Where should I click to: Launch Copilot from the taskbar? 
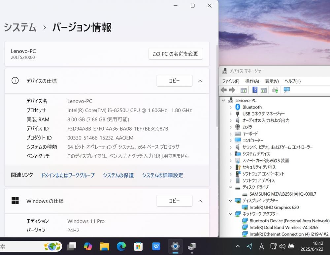pyautogui.click(x=88, y=246)
